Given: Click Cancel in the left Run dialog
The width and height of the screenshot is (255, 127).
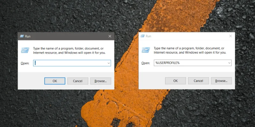Looking at the screenshot, I should click(x=77, y=81).
